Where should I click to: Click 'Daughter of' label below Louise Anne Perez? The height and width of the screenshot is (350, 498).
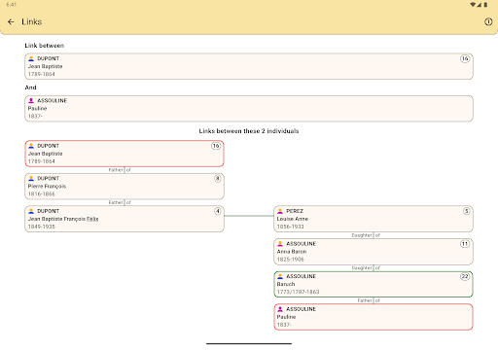pos(366,235)
